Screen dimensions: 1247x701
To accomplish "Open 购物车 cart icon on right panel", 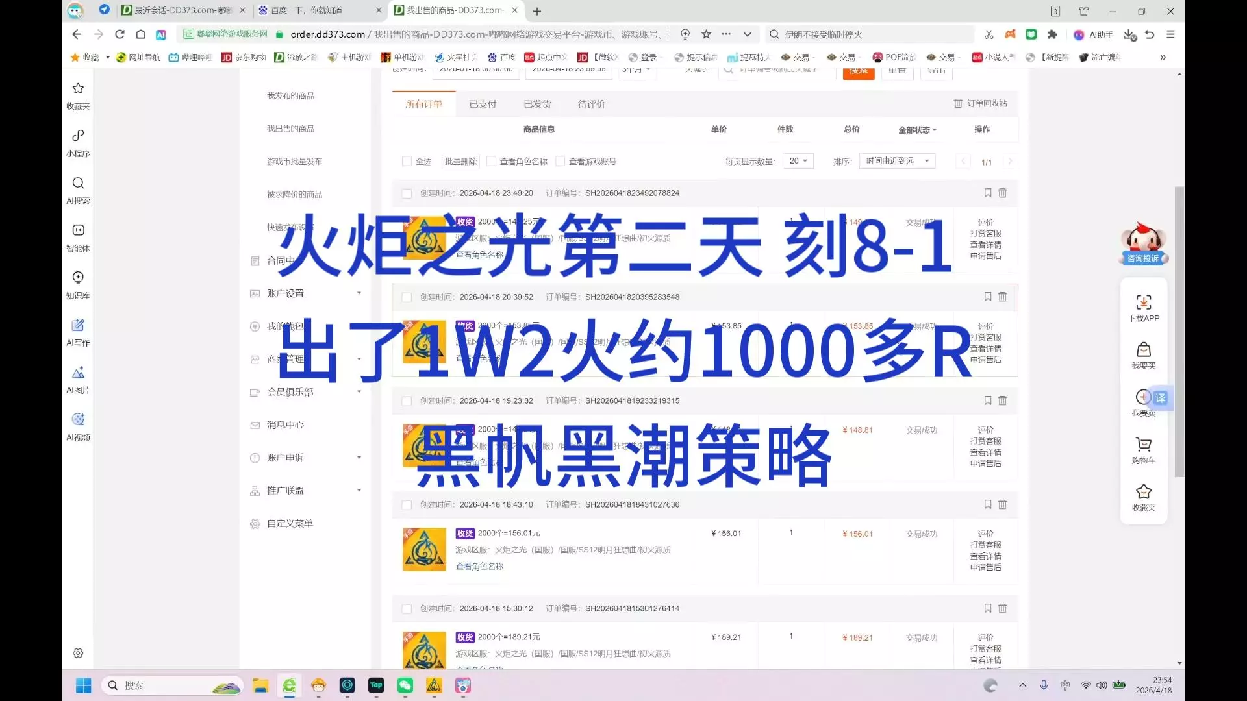I will point(1143,445).
